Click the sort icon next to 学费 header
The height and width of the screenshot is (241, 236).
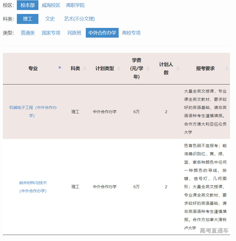click(x=148, y=68)
